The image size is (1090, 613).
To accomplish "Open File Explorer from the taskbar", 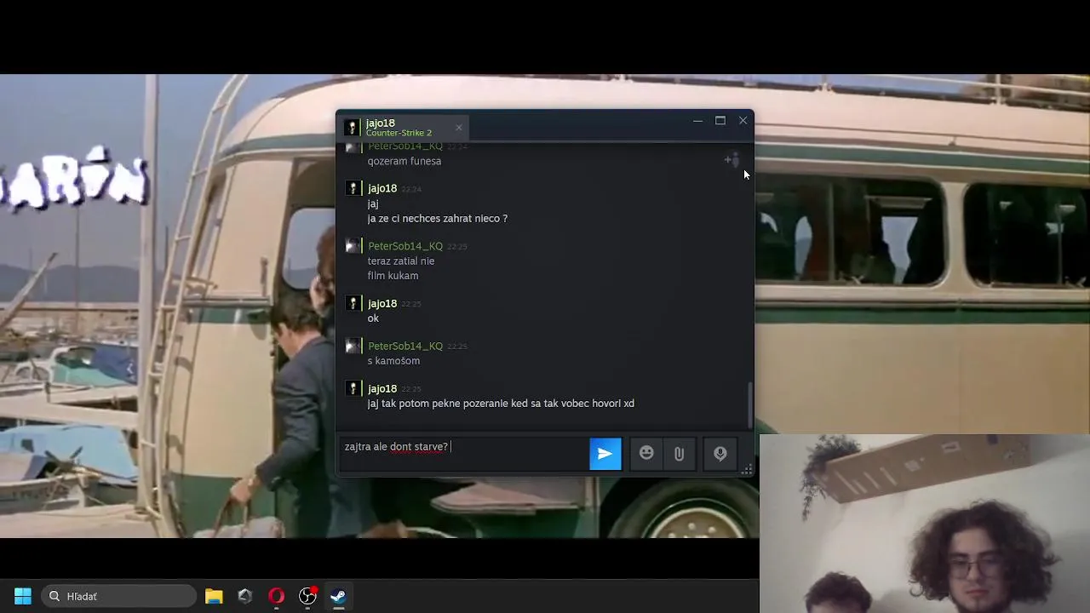I will click(214, 596).
